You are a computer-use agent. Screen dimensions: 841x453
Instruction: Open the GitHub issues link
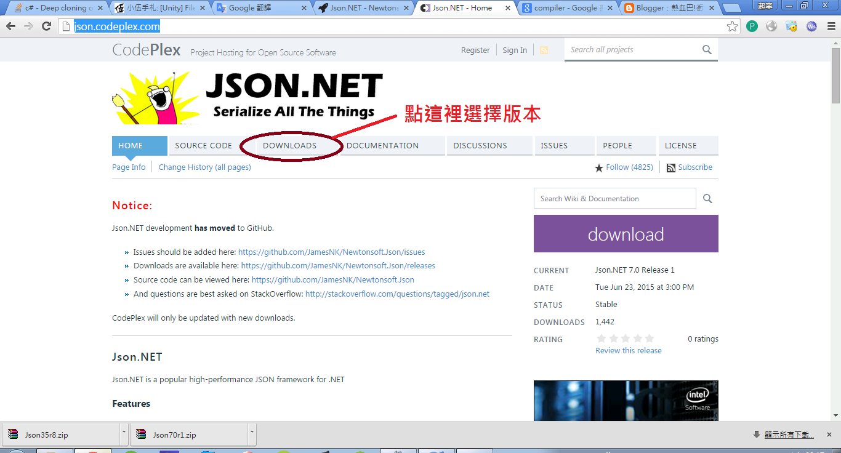tap(331, 252)
